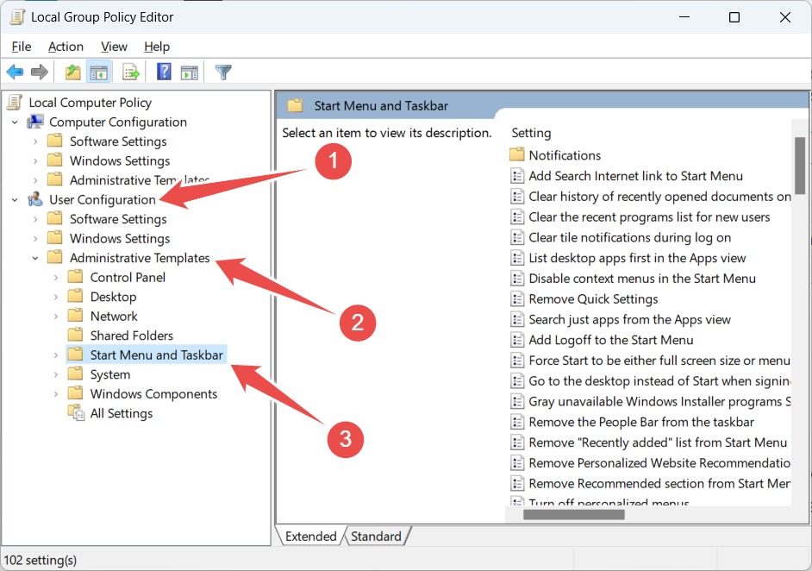Click the Export List toolbar icon
The width and height of the screenshot is (812, 571).
pos(131,72)
